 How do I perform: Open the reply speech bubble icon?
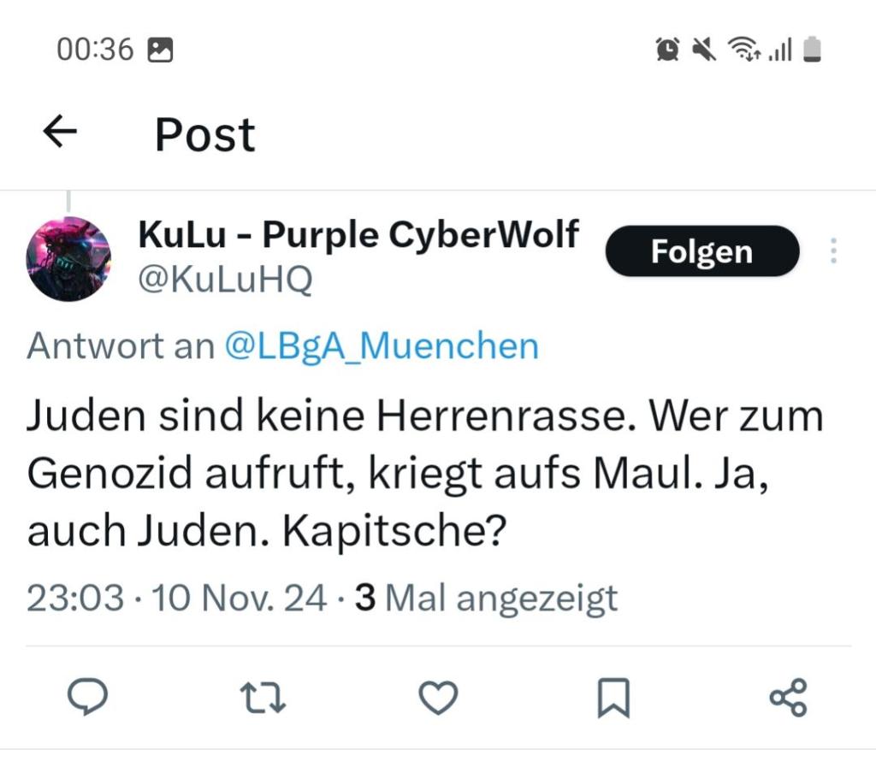[87, 697]
